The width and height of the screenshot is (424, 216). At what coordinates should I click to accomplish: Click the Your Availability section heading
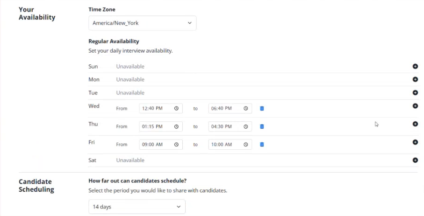coord(37,13)
